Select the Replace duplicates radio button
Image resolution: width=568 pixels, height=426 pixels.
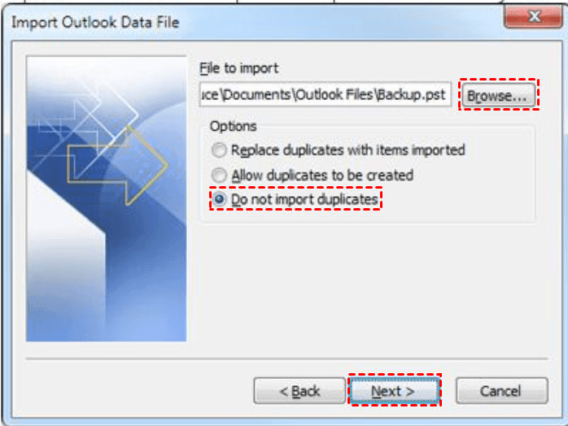[x=218, y=150]
